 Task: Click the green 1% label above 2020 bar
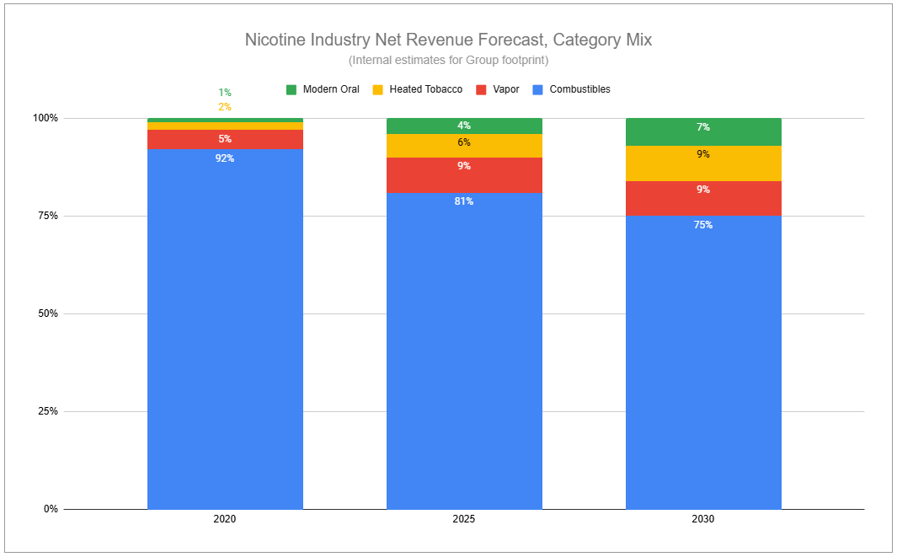point(225,93)
